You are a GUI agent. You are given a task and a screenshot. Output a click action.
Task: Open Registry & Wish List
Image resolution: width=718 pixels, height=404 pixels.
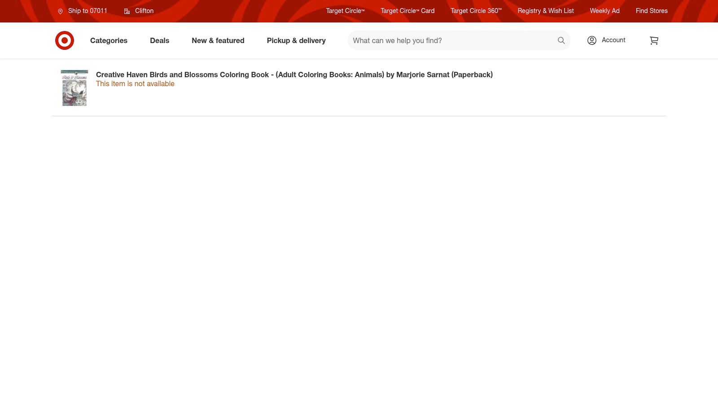coord(546,11)
